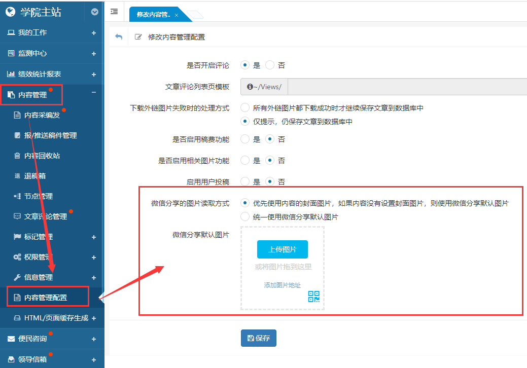Click the 保存 button
Image resolution: width=527 pixels, height=368 pixels.
click(x=259, y=338)
